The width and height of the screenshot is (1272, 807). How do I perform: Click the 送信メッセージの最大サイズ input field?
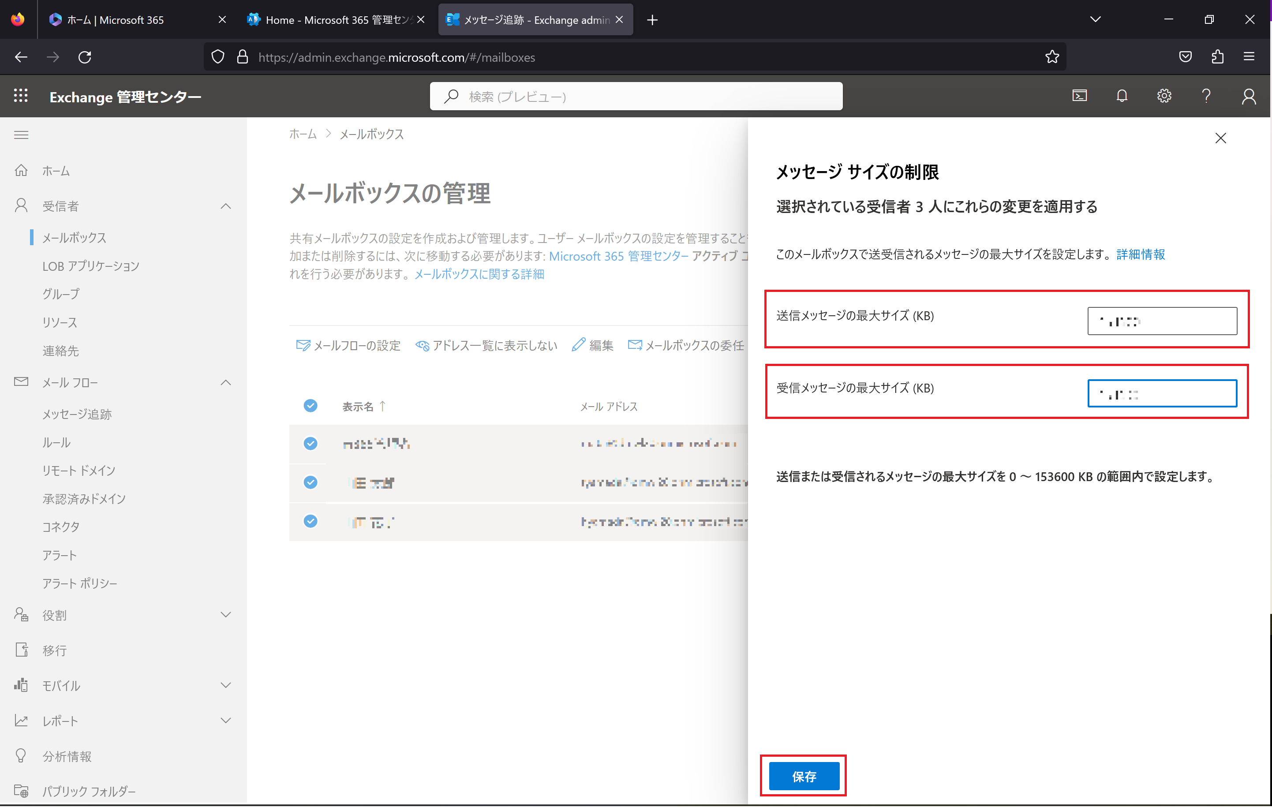[1162, 321]
